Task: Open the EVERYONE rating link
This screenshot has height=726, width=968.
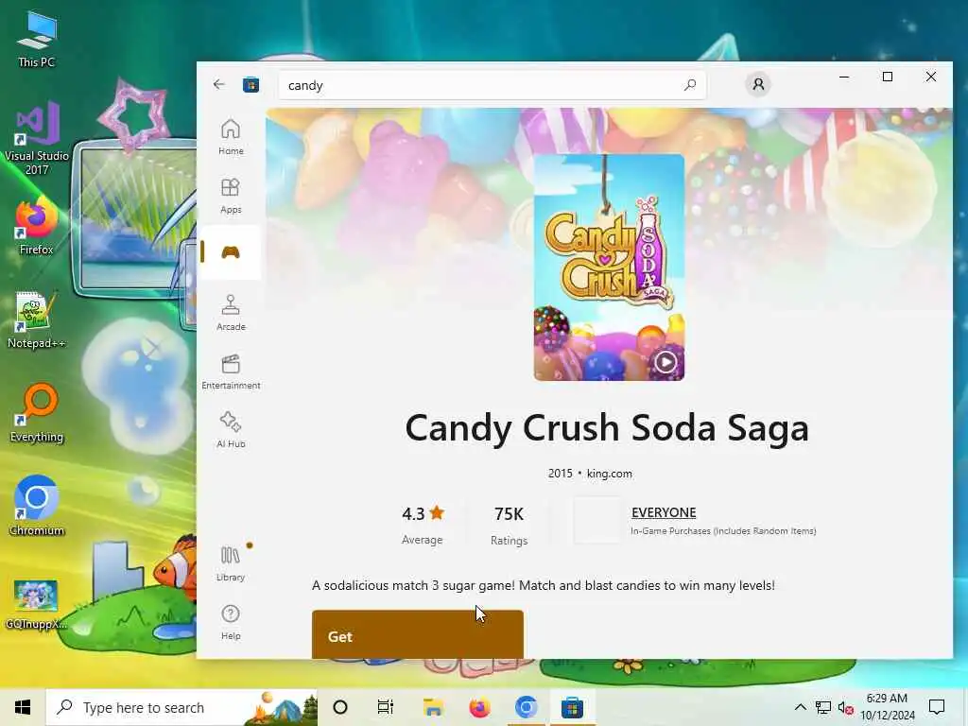Action: pos(664,512)
